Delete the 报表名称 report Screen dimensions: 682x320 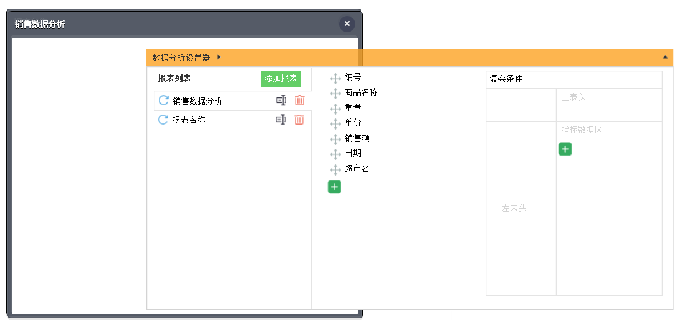(299, 120)
